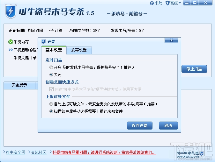The height and width of the screenshot is (162, 215).
Task: Click the 可牛免费杀毒 shield icon
Action: (x=202, y=153)
